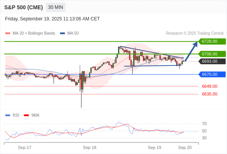Click the 6670.00 blue pivot price tag
The width and height of the screenshot is (227, 154).
(x=212, y=74)
